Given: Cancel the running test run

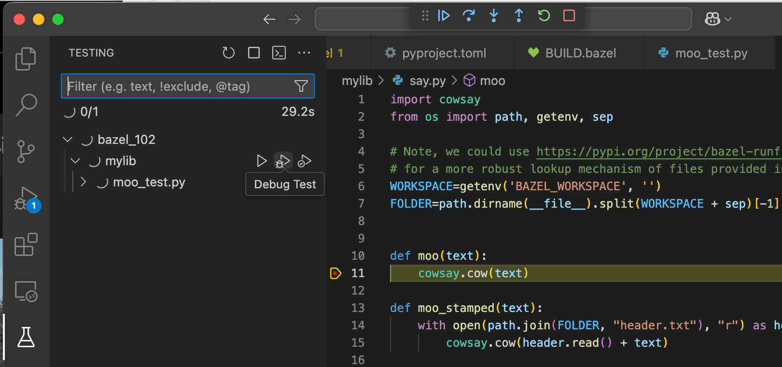Looking at the screenshot, I should 254,53.
